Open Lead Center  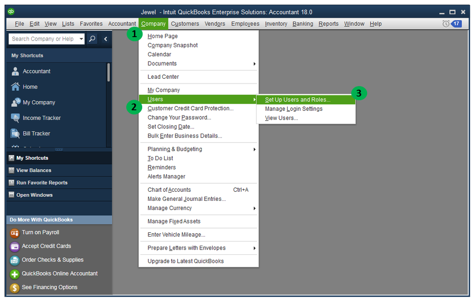pos(198,77)
